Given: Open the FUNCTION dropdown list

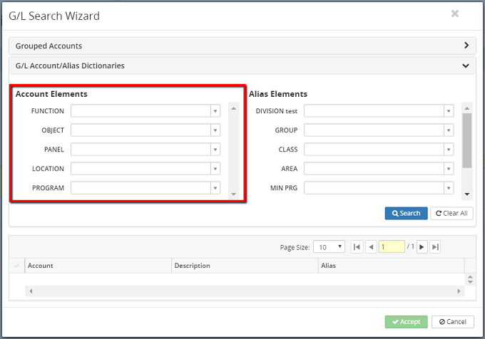Looking at the screenshot, I should 215,111.
